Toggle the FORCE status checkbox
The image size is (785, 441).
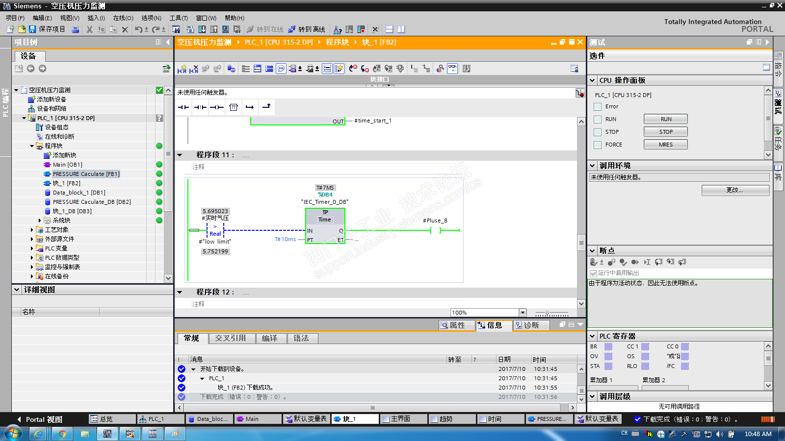pos(598,145)
